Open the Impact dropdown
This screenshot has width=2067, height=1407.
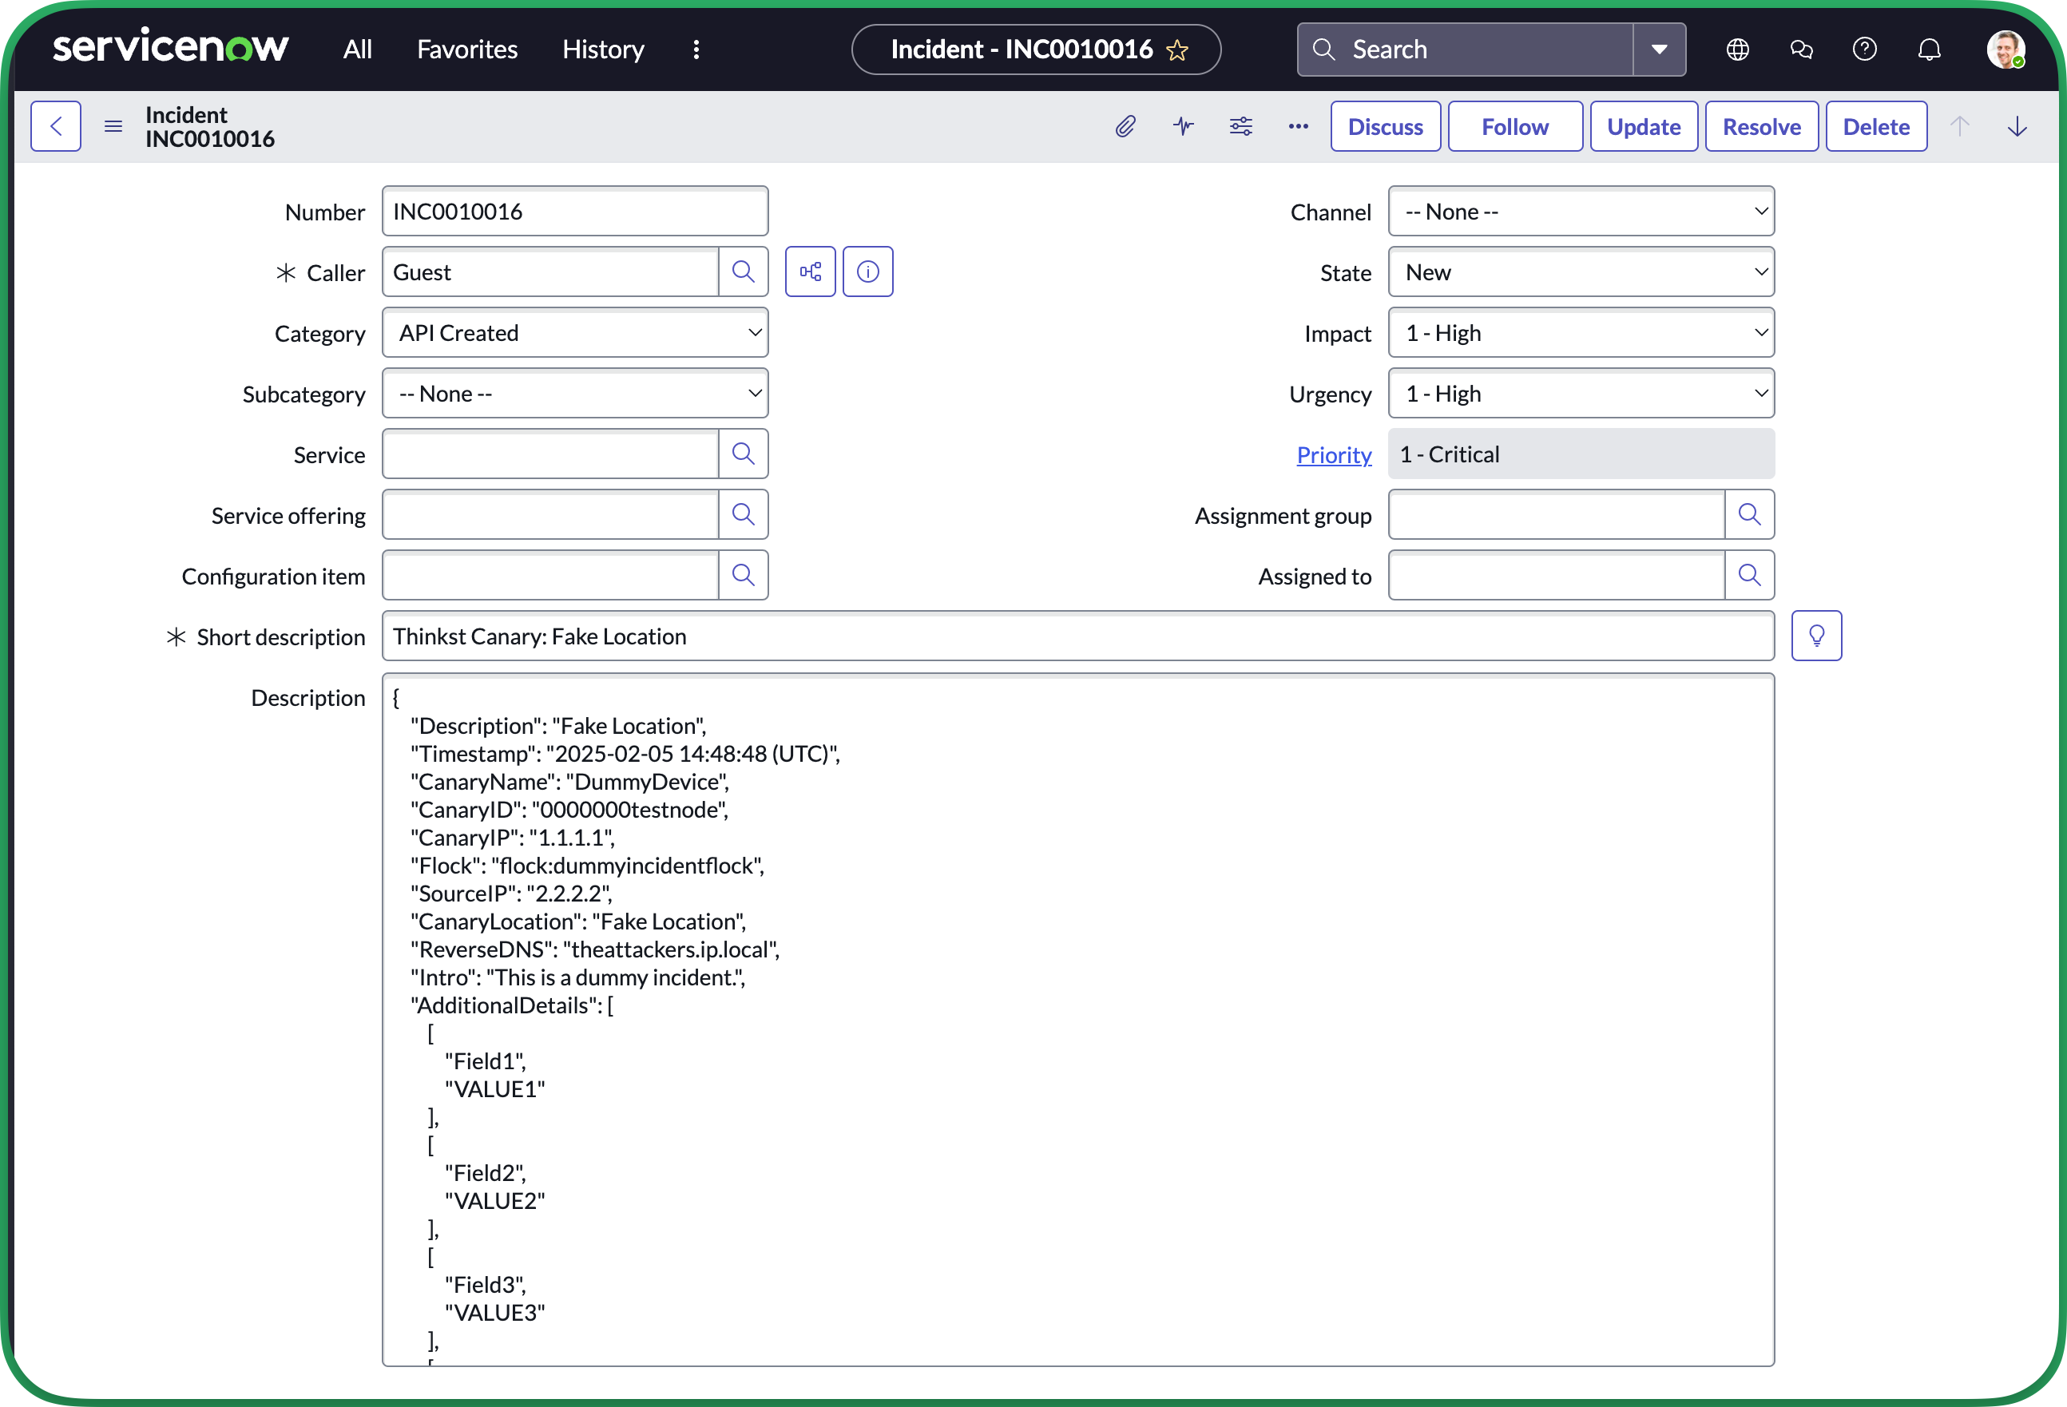point(1581,333)
